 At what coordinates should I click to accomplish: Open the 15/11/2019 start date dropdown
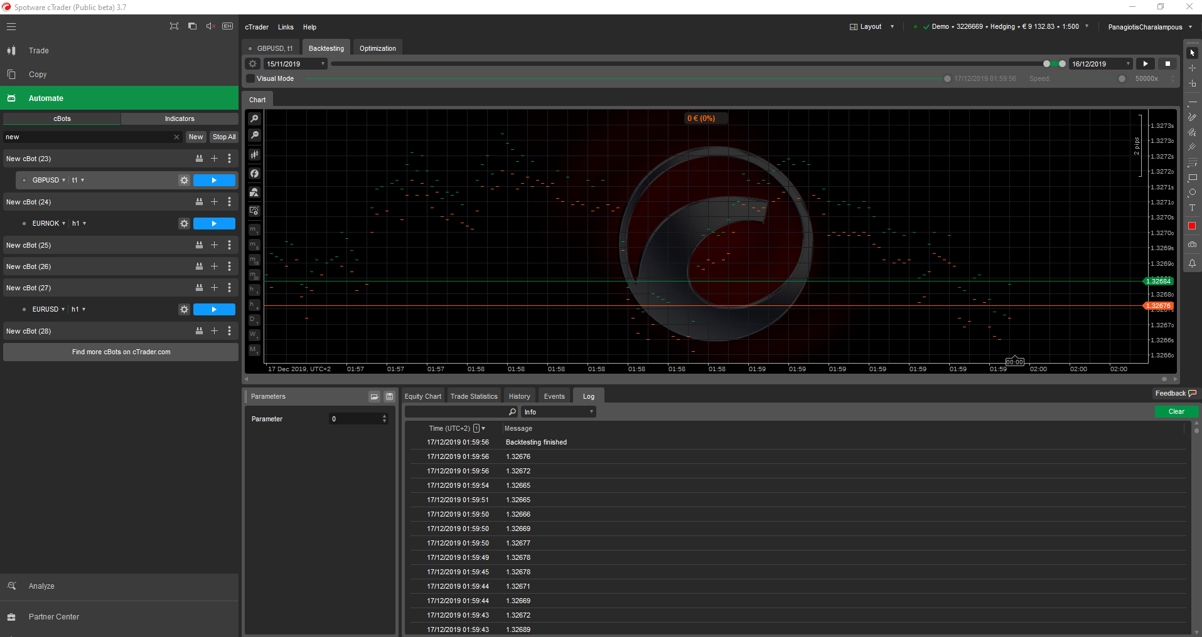point(296,63)
